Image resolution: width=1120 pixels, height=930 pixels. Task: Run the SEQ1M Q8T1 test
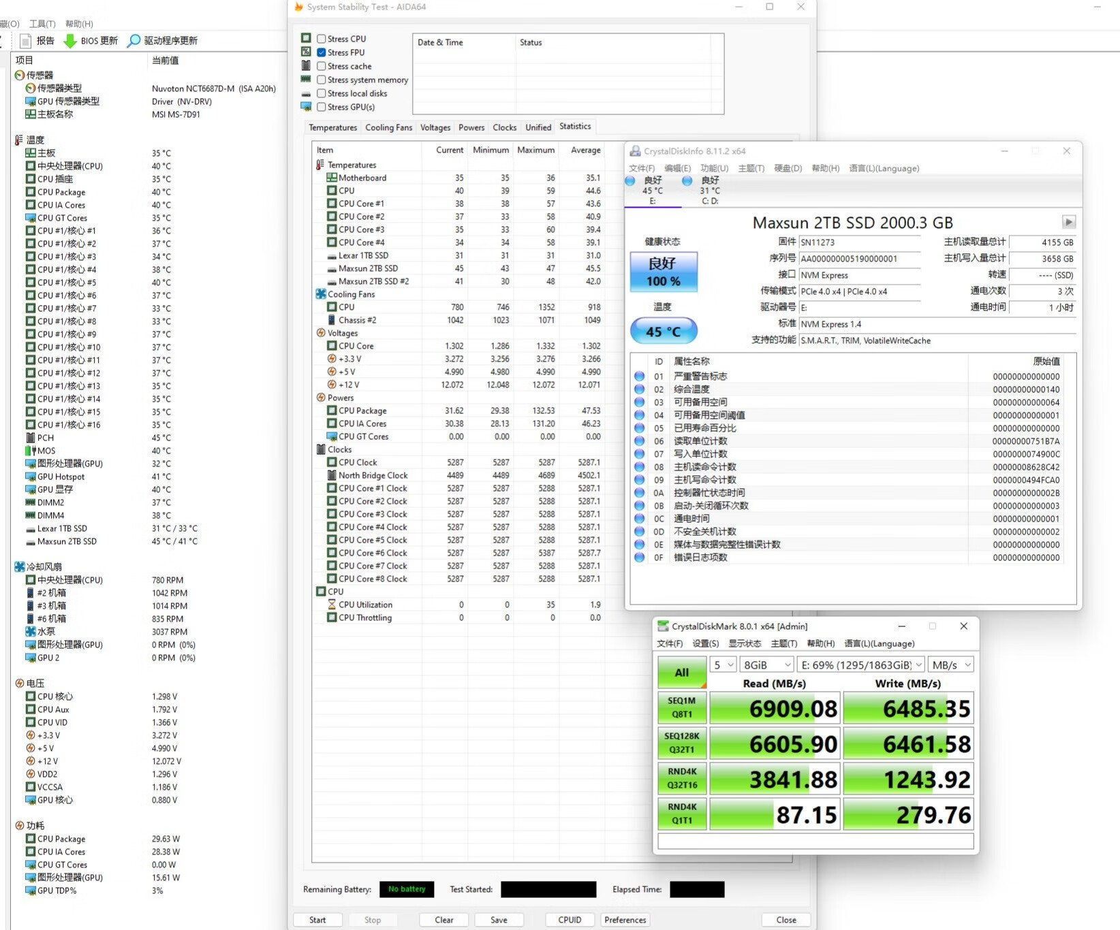tap(681, 708)
